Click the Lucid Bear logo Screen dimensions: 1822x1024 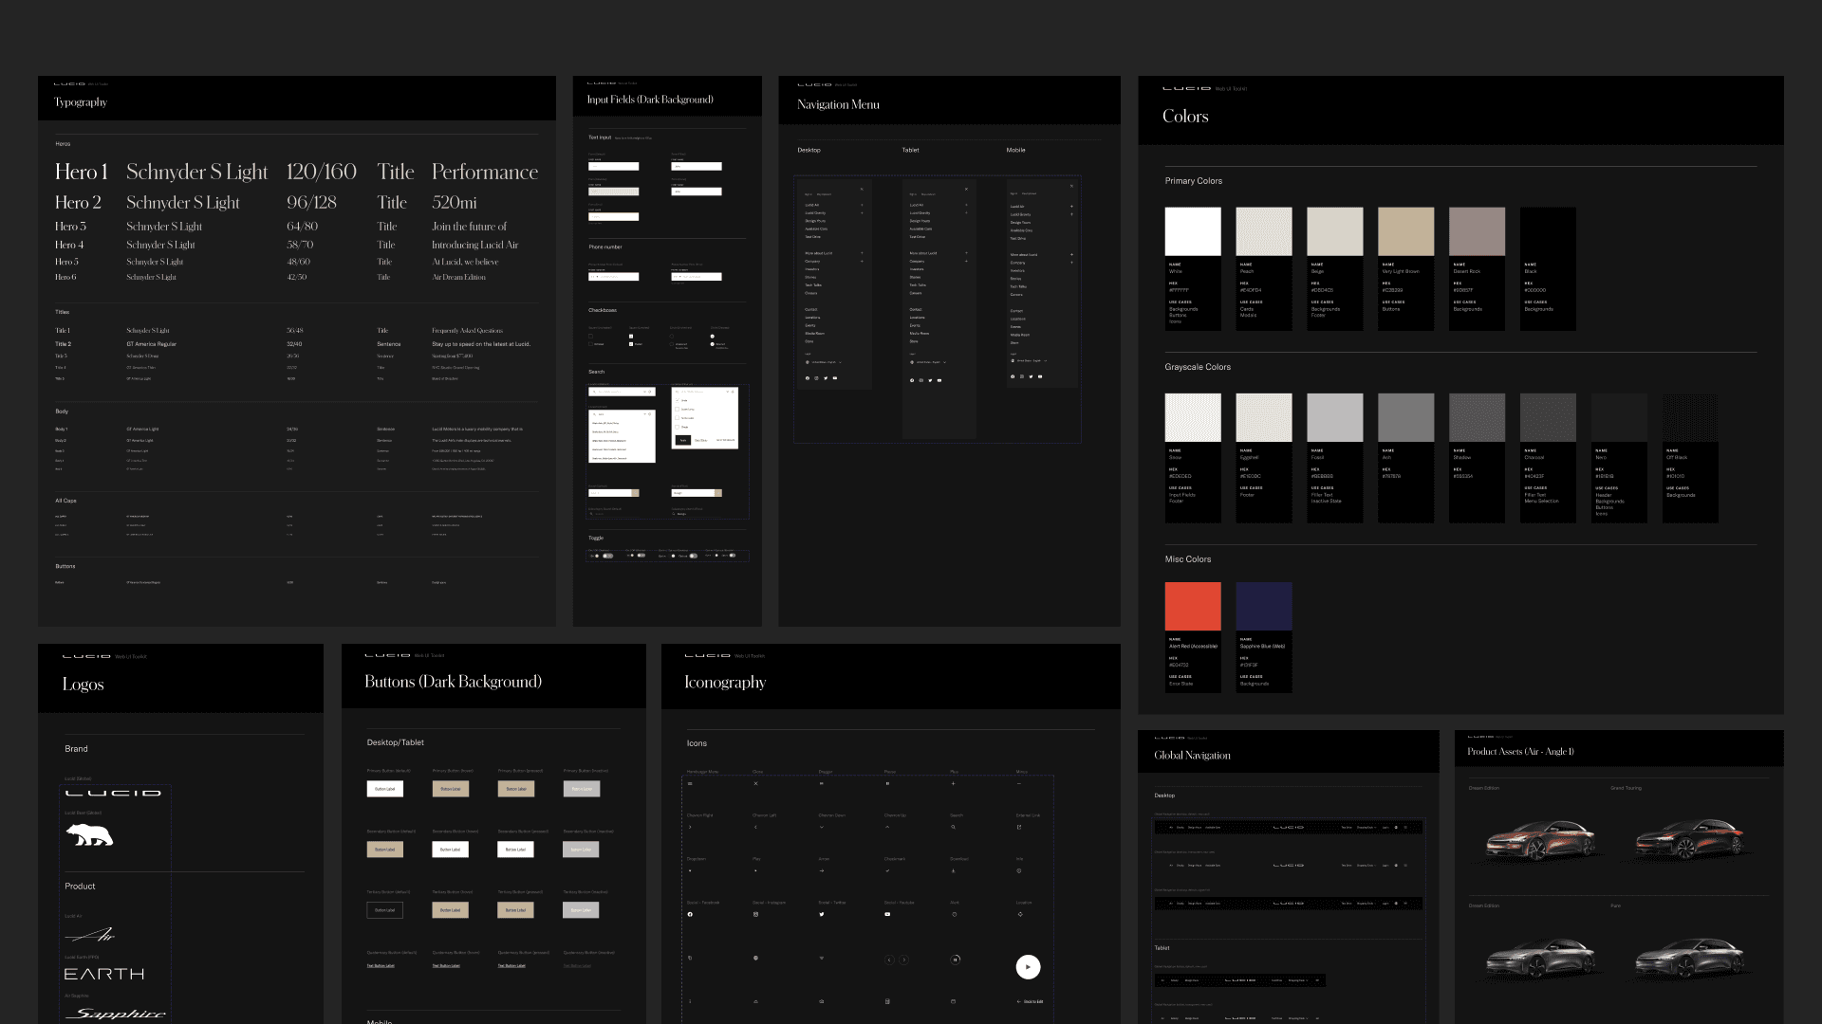(89, 835)
